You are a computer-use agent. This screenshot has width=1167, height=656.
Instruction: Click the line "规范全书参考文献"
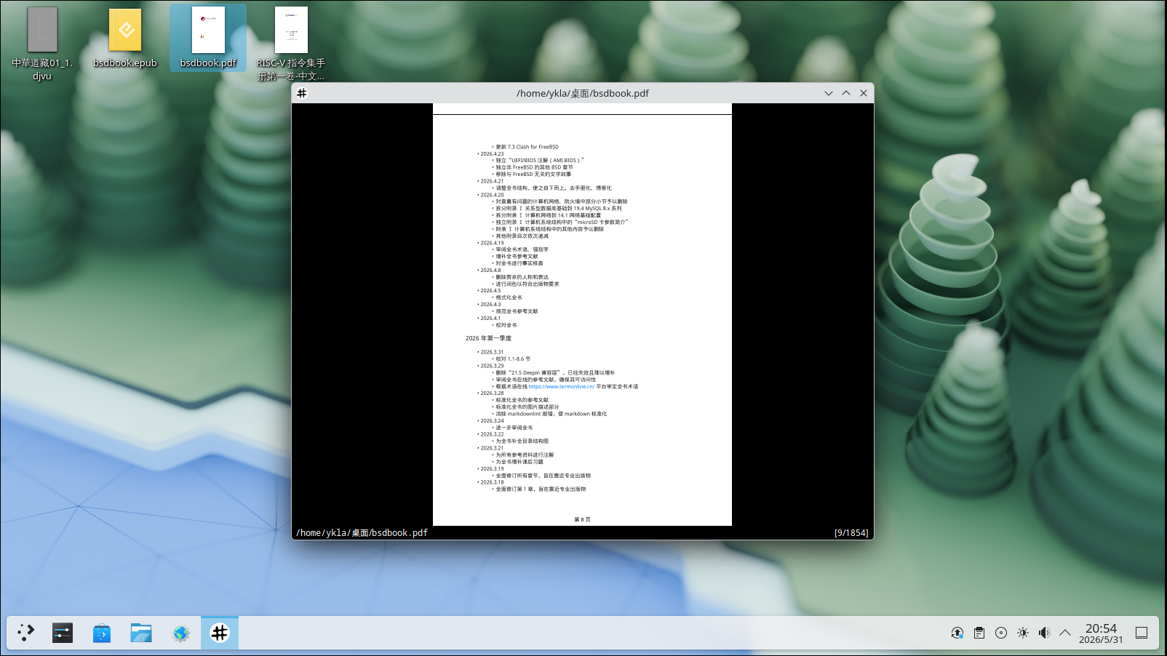tap(517, 311)
